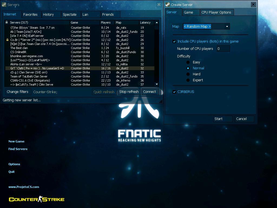Select CSAN-CS1.6 (SxE Obrigatorio) row

[x=80, y=80]
